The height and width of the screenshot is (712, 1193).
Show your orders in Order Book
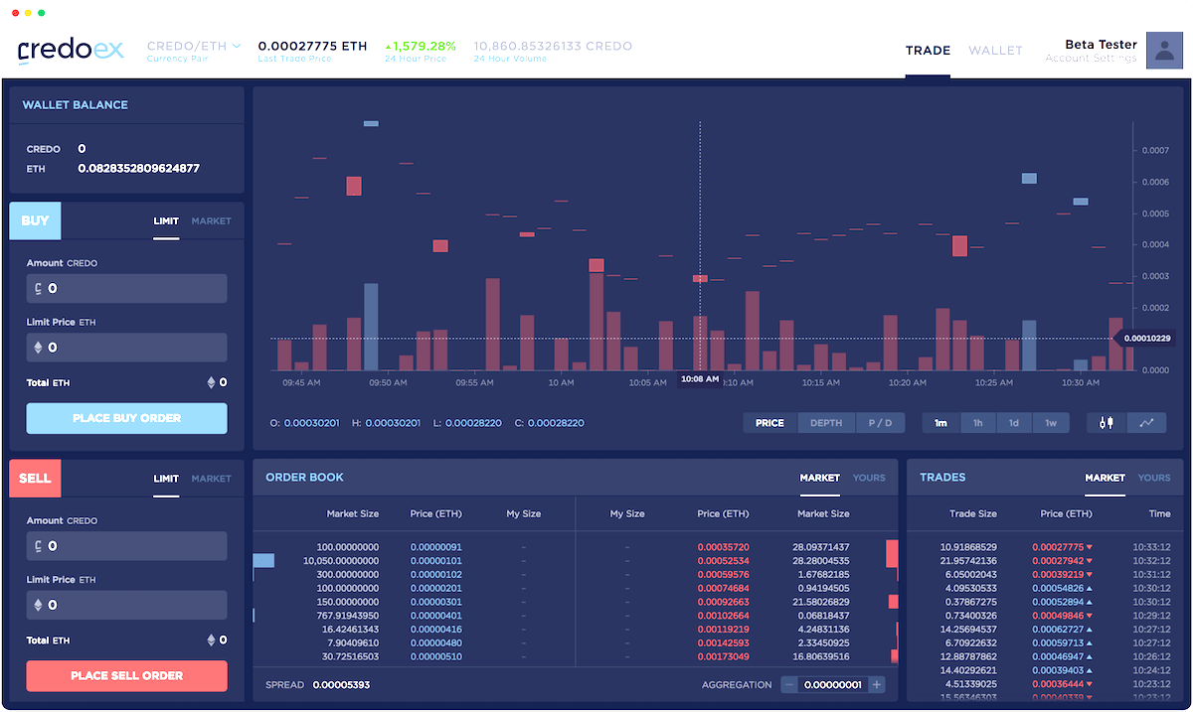click(868, 478)
